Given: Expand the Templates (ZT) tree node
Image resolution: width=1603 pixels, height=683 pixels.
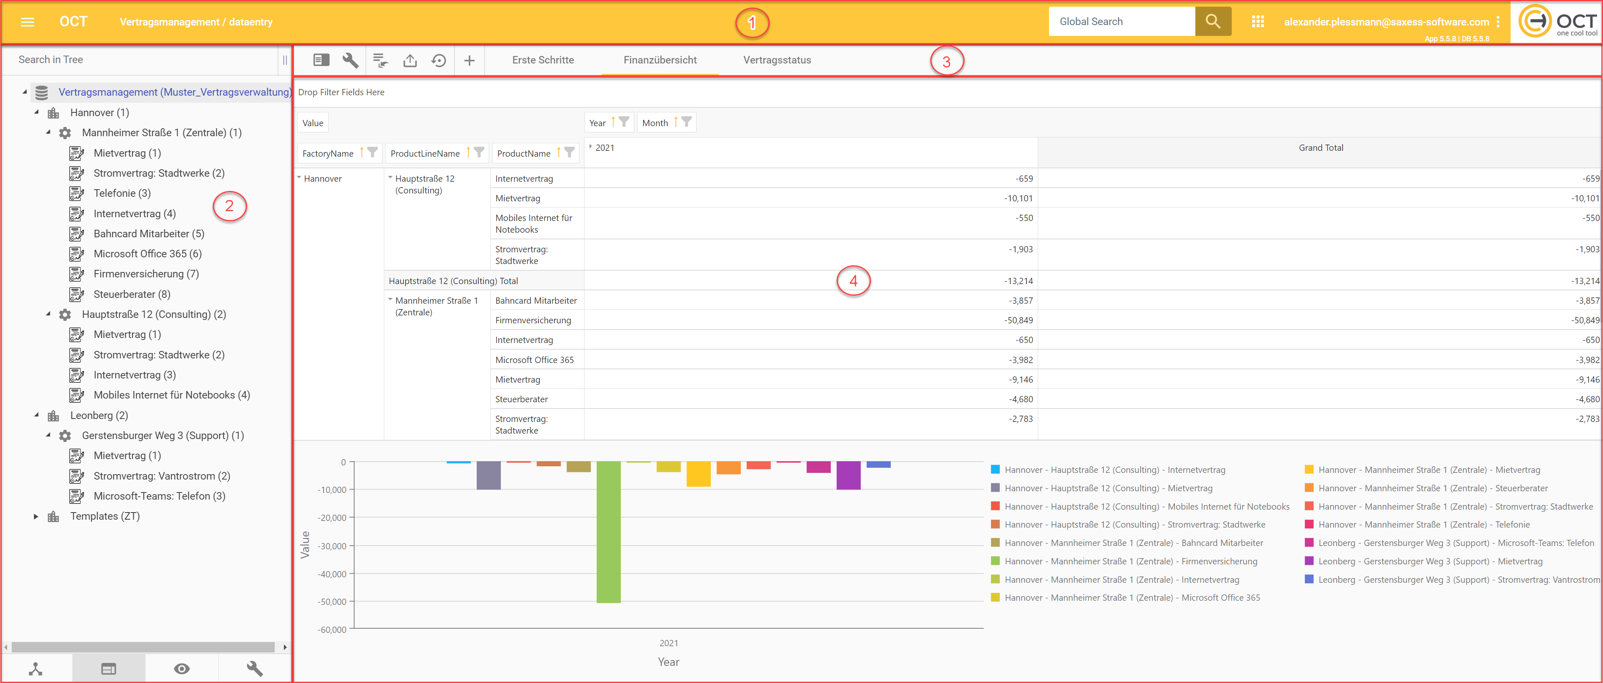Looking at the screenshot, I should pyautogui.click(x=36, y=516).
